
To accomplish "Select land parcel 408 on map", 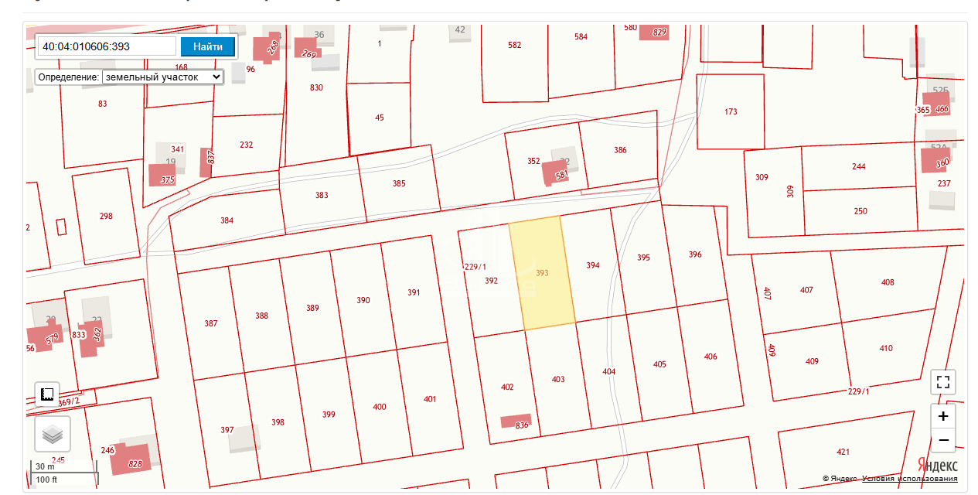I will pos(887,282).
